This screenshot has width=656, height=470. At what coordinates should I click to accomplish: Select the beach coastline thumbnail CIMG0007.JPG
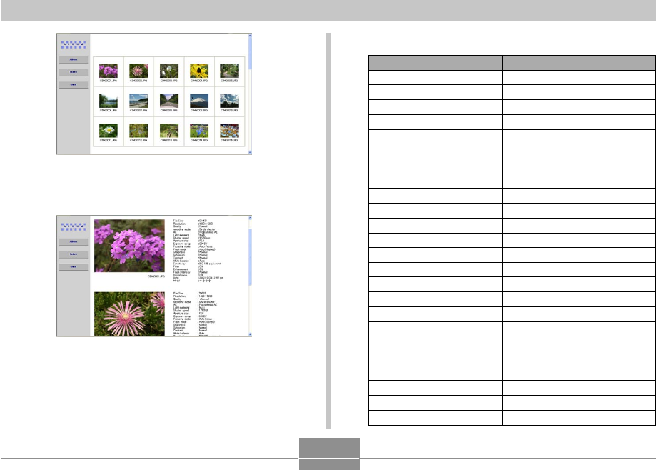(138, 101)
